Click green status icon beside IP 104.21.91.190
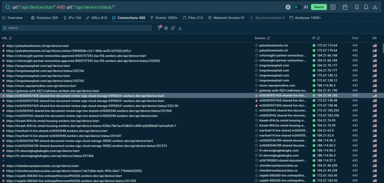Image resolution: width=384 pixels, height=183 pixels. point(314,91)
